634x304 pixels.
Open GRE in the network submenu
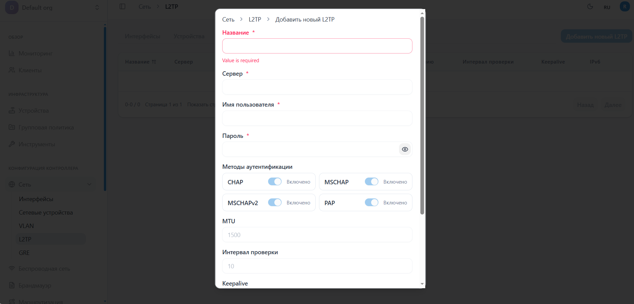[x=24, y=253]
